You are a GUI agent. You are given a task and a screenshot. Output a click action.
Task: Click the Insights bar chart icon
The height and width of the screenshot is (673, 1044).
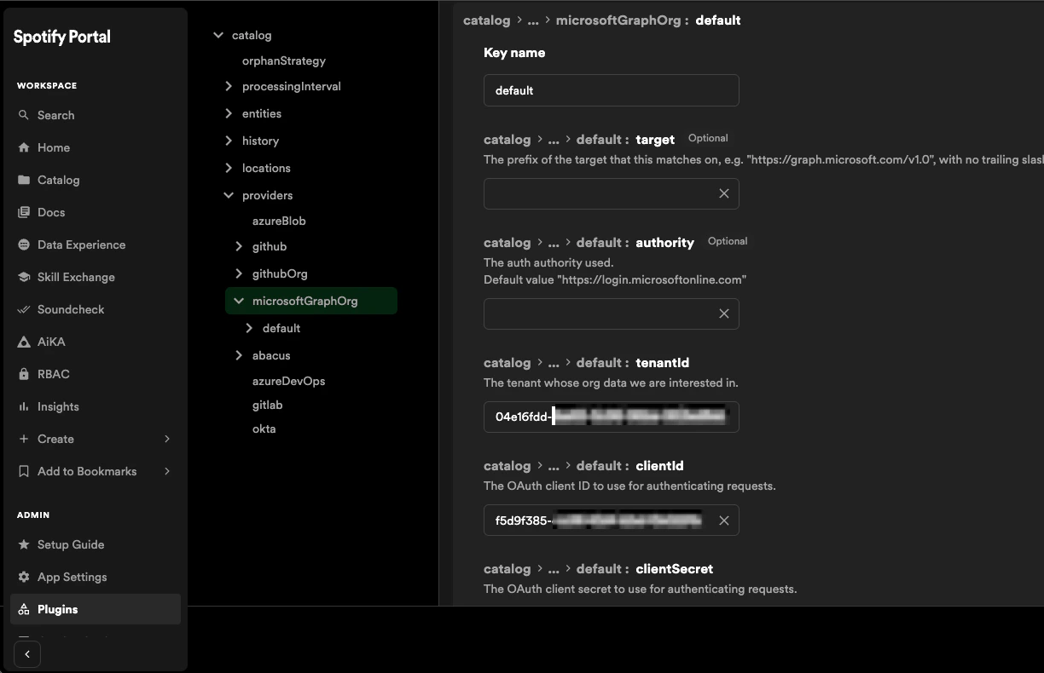click(24, 406)
